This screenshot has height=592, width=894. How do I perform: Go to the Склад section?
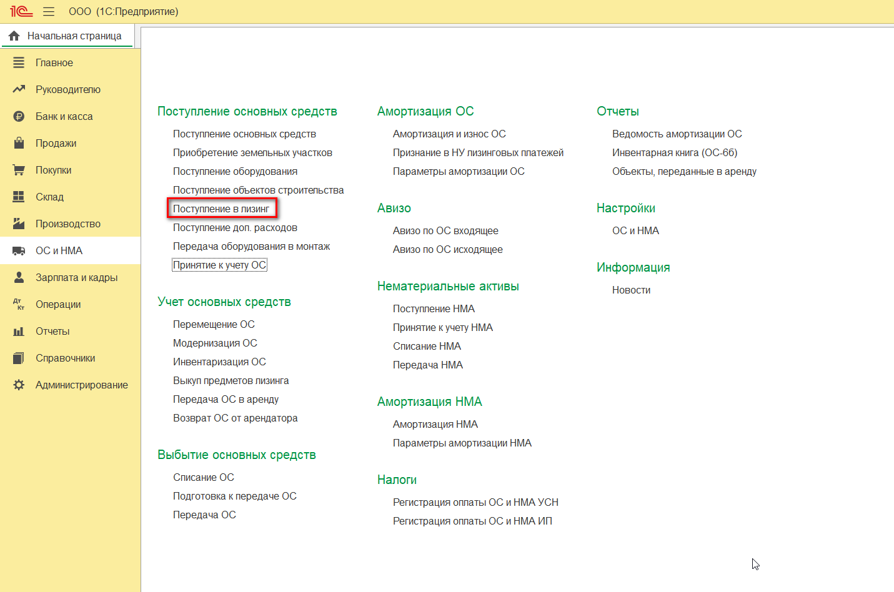49,197
